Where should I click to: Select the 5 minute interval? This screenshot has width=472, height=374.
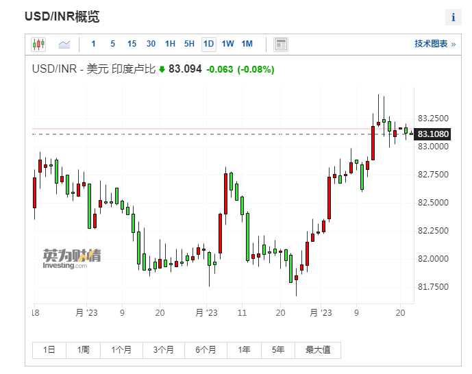pyautogui.click(x=112, y=44)
